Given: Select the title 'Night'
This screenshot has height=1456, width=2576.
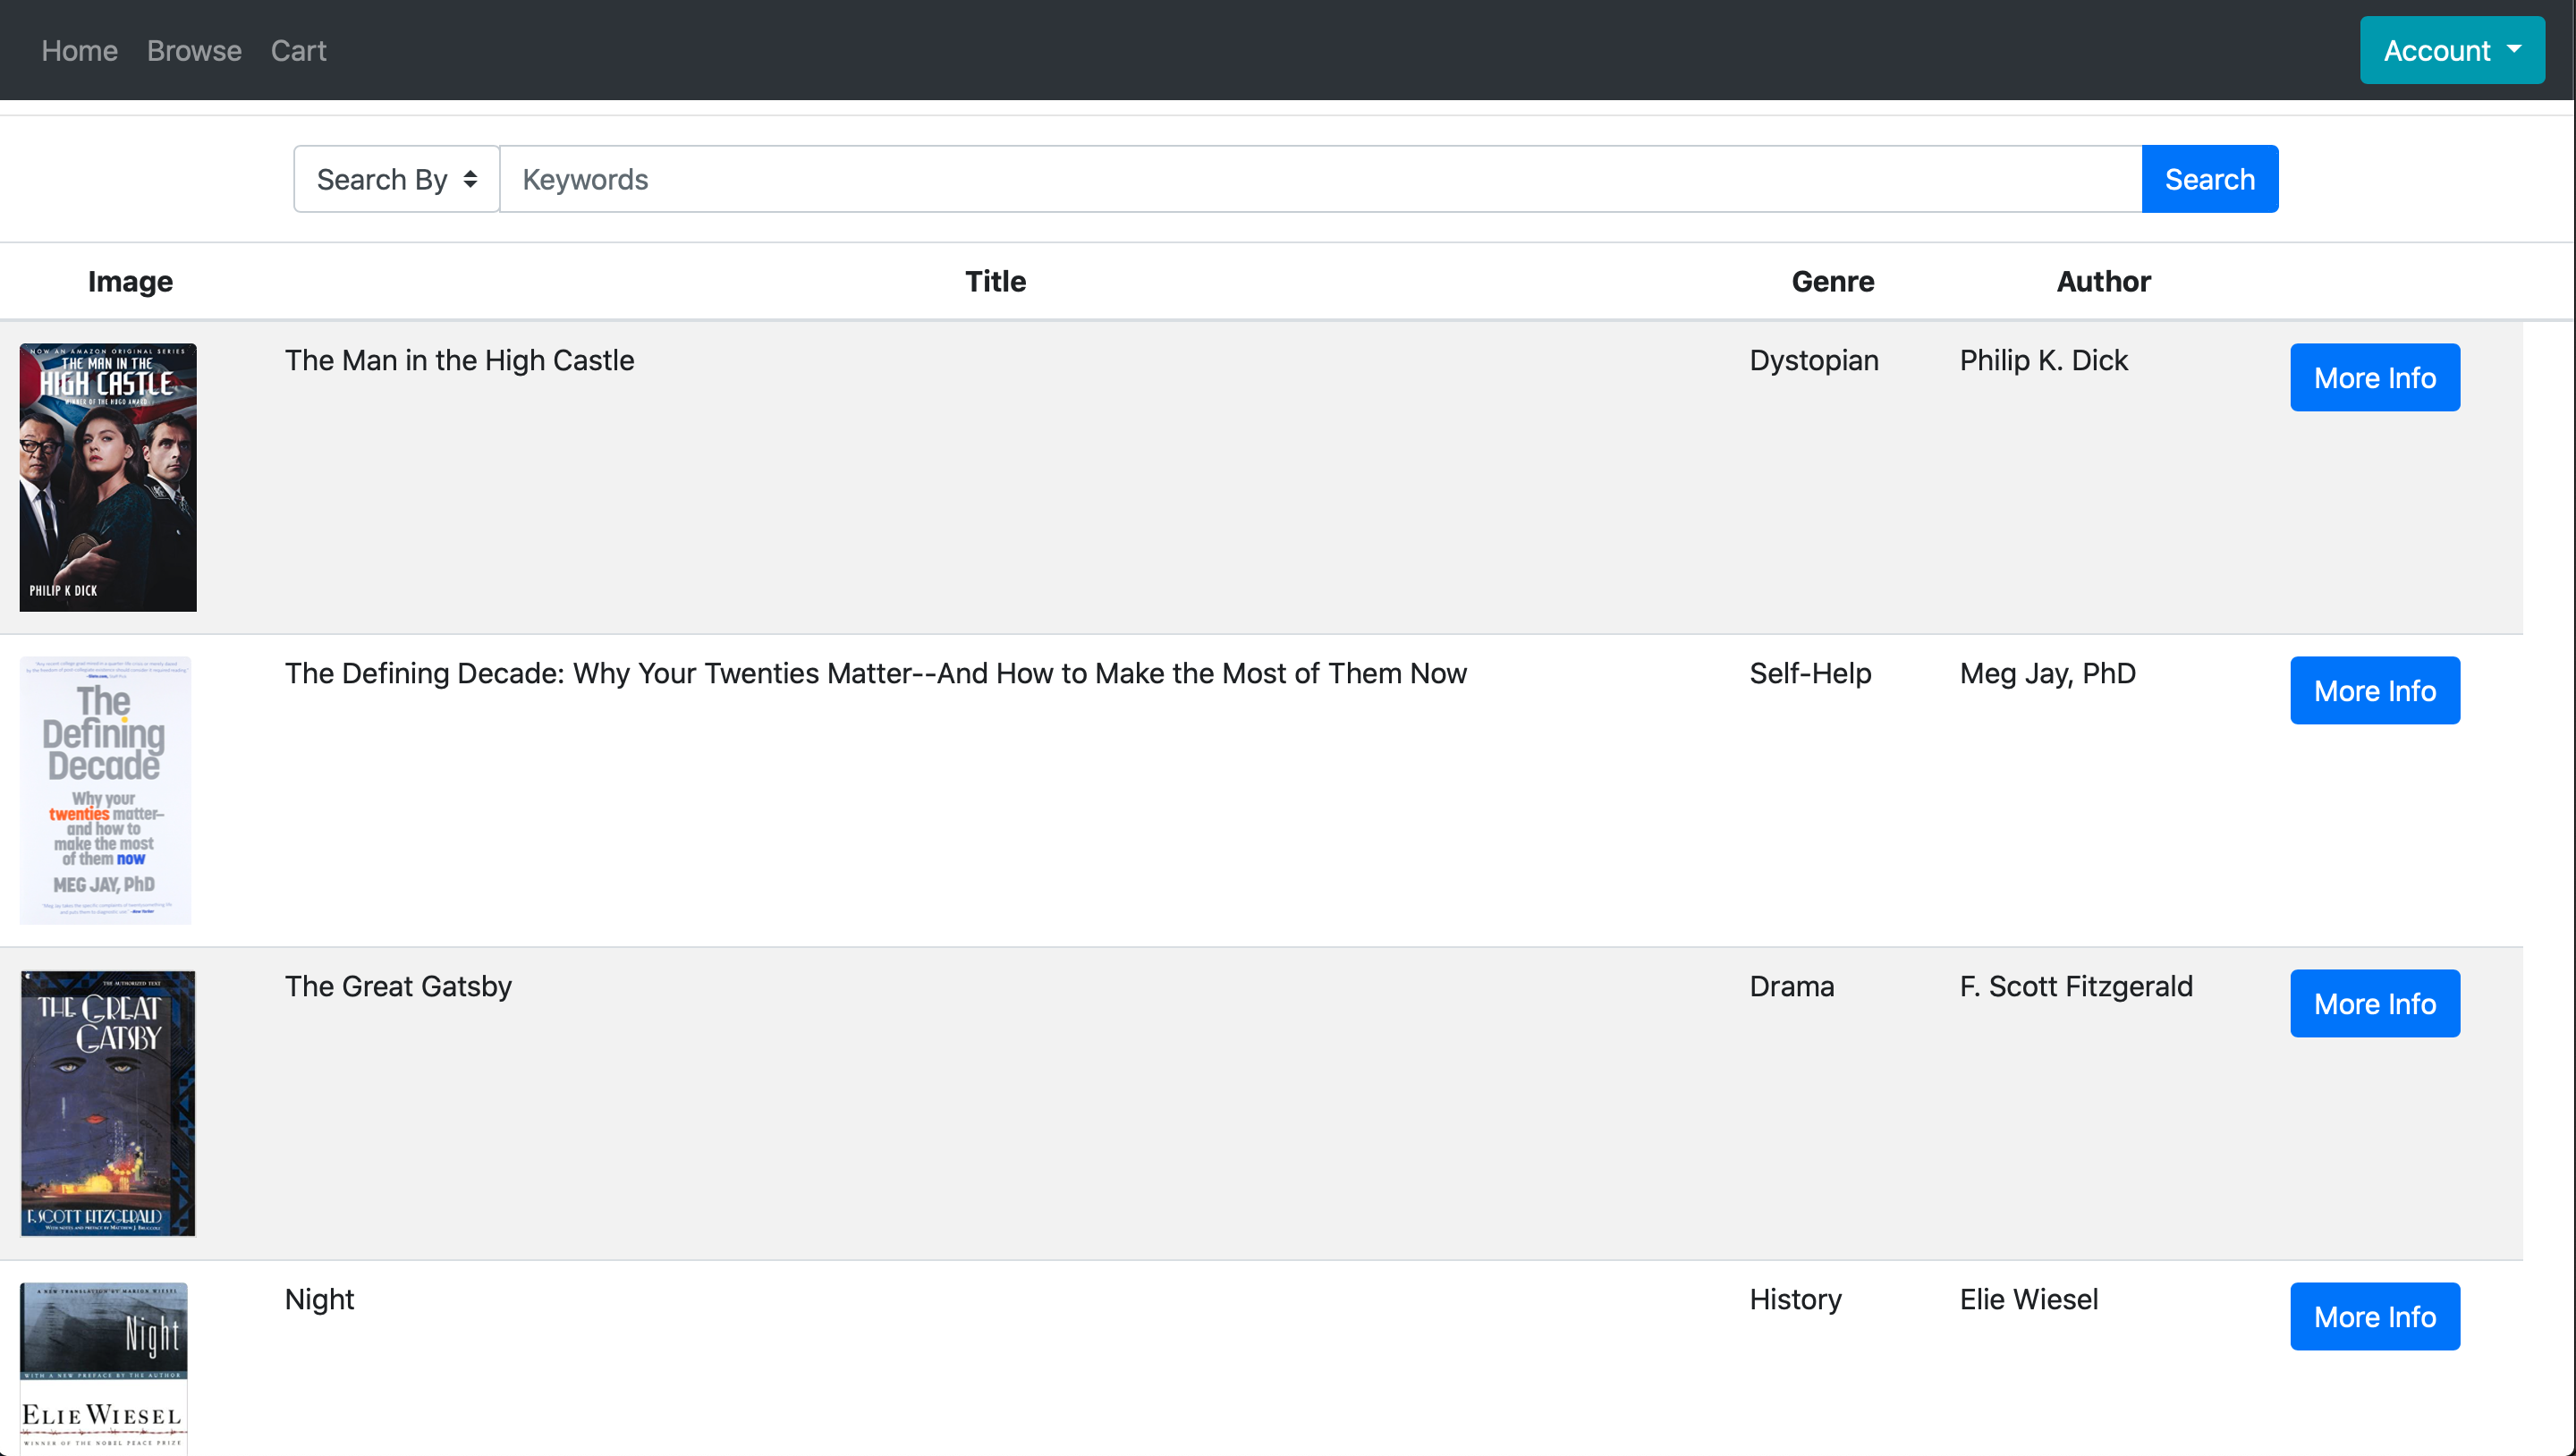Looking at the screenshot, I should click(319, 1299).
